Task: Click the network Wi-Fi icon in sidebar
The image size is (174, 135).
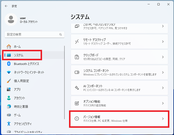Action: (x=9, y=72)
